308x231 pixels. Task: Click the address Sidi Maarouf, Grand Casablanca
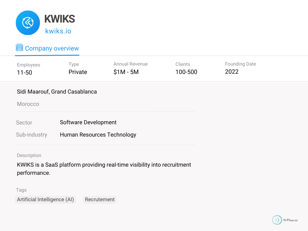pyautogui.click(x=57, y=92)
